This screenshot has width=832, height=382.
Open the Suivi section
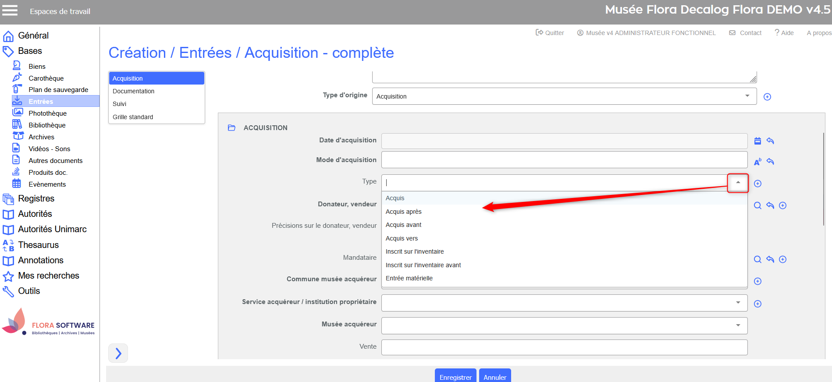pyautogui.click(x=120, y=104)
